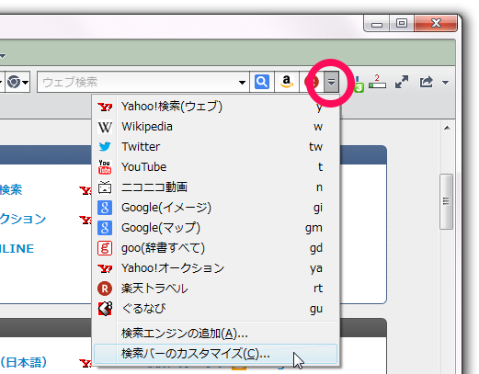Open the (日本語) link on the page
The image size is (479, 374).
click(x=24, y=362)
